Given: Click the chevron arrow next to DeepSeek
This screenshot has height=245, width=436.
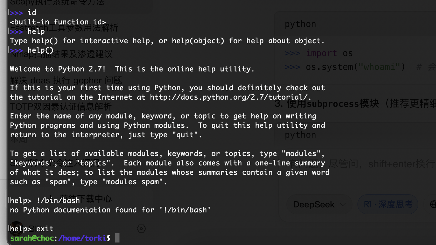Looking at the screenshot, I should 343,205.
